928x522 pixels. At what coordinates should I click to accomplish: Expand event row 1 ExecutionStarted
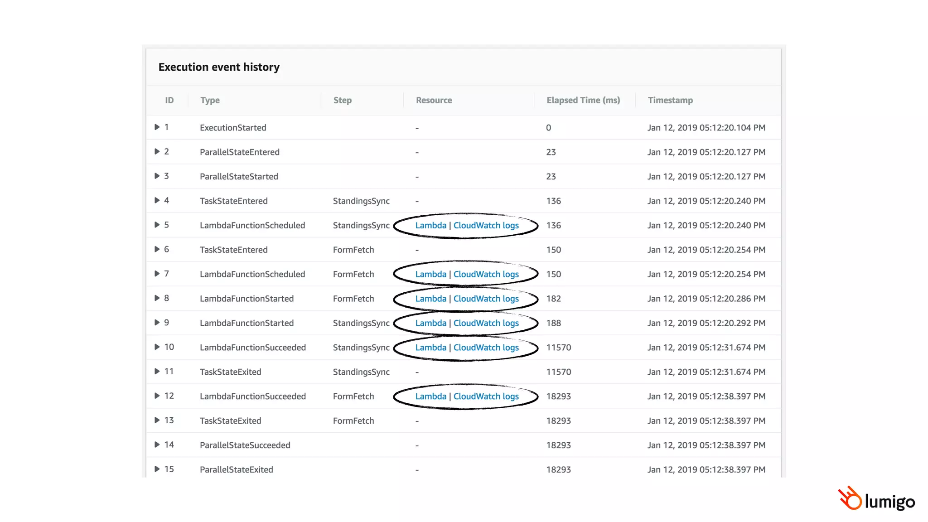[x=157, y=127]
